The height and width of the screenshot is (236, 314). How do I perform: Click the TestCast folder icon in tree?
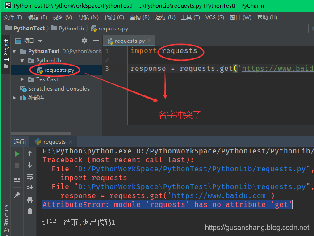pos(31,79)
